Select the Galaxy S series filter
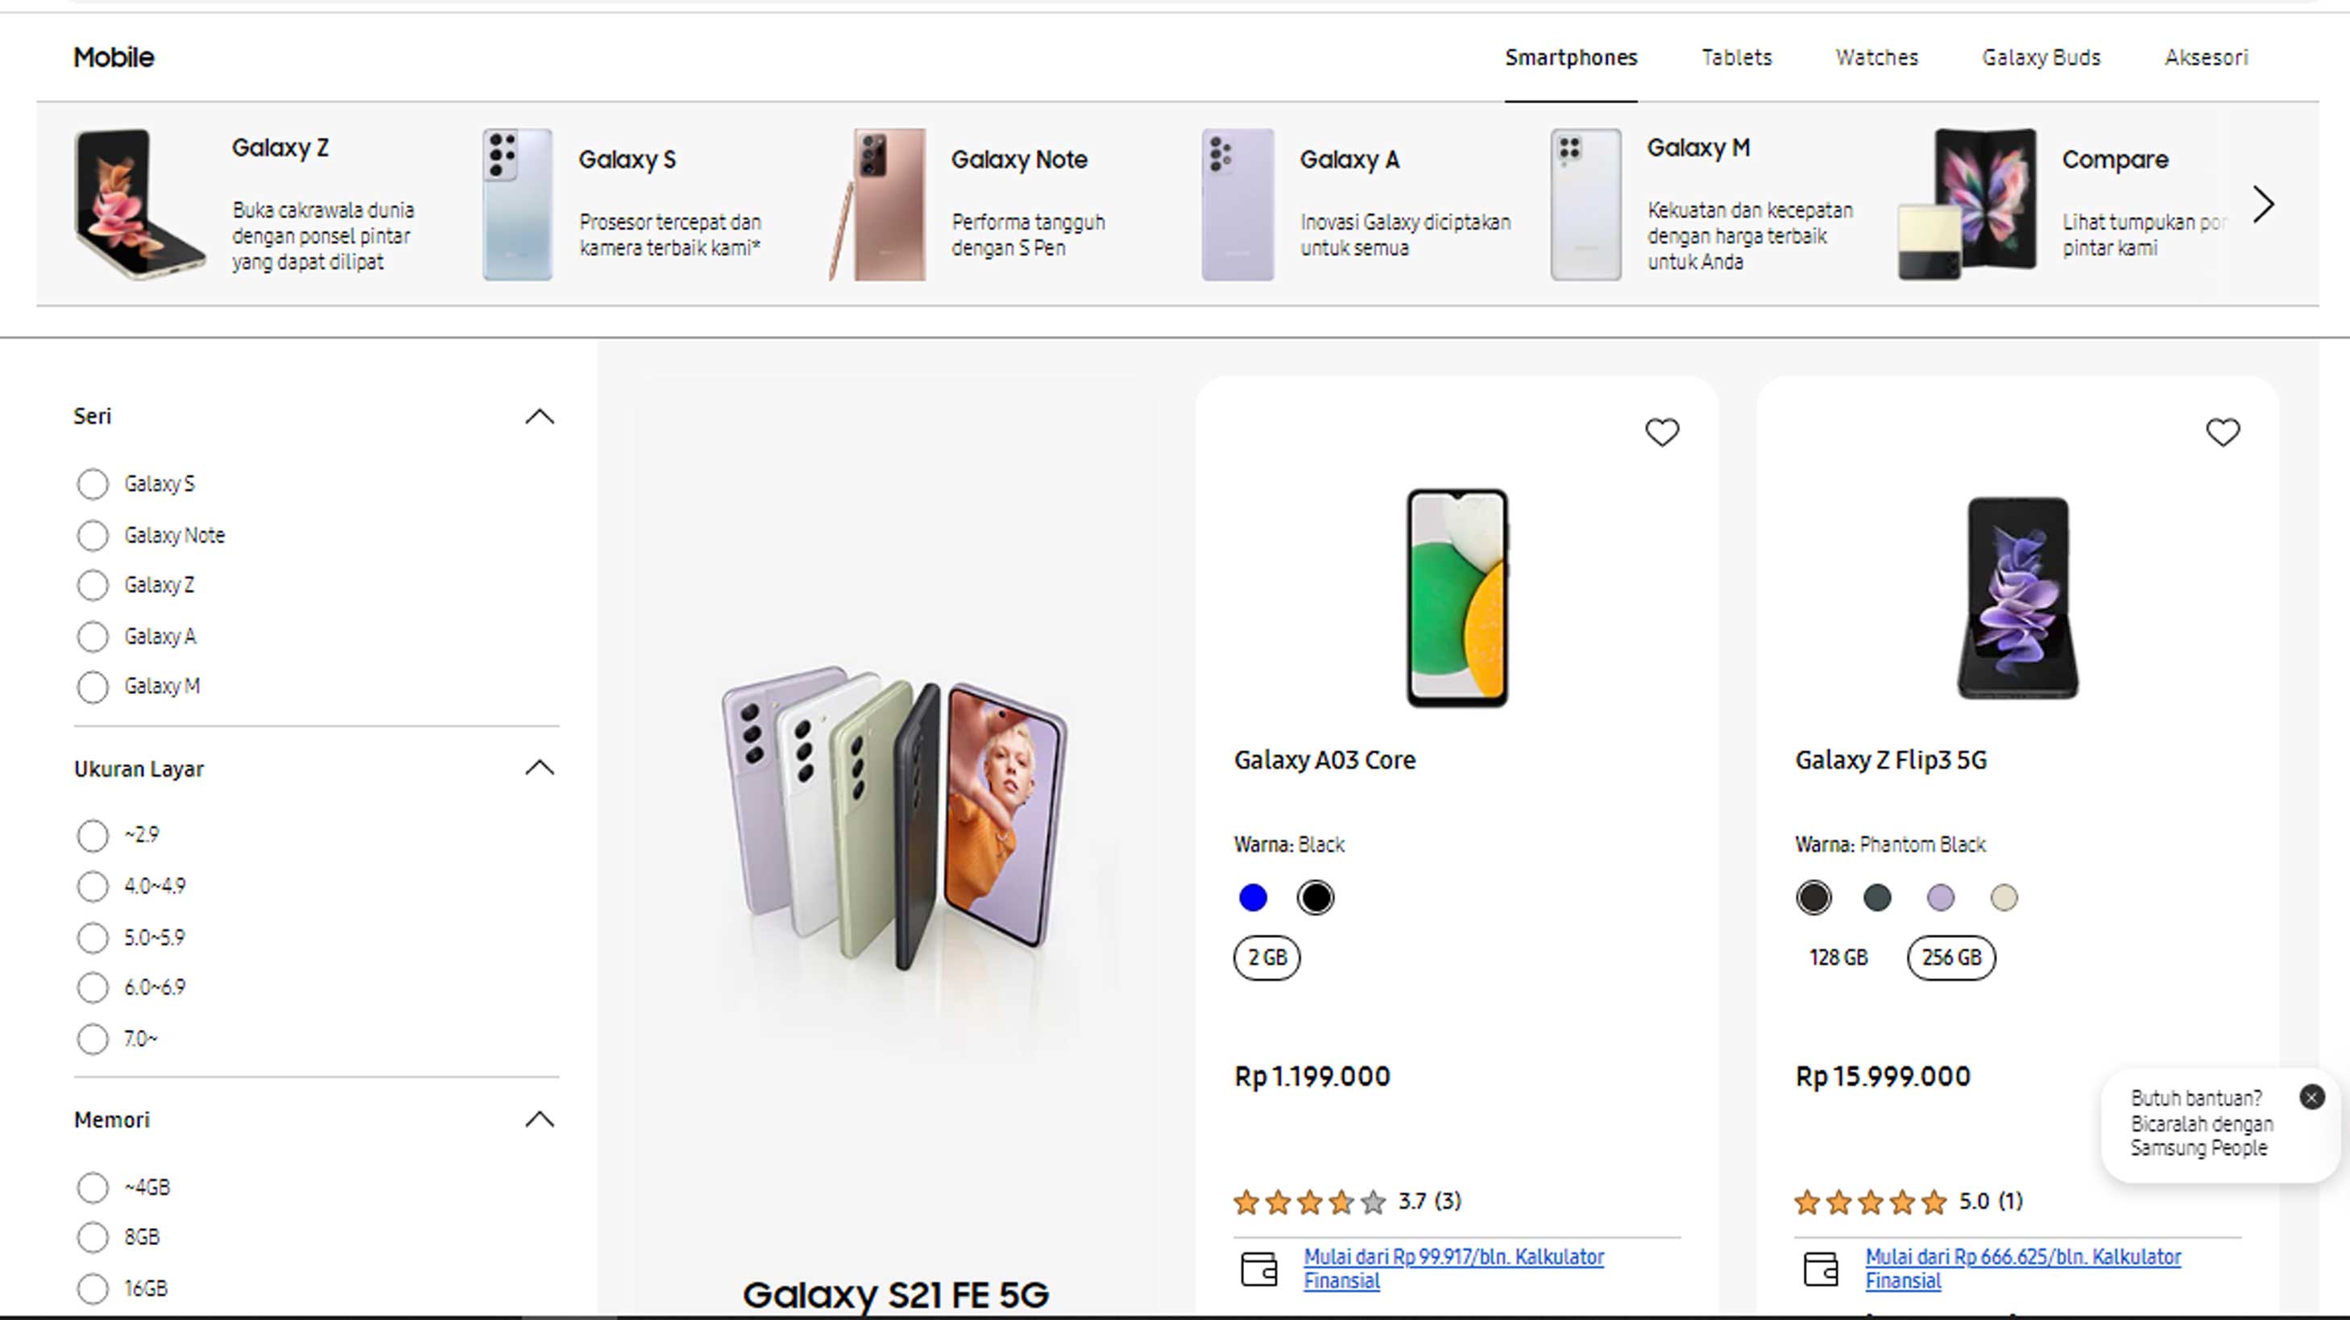The width and height of the screenshot is (2350, 1320). point(92,484)
